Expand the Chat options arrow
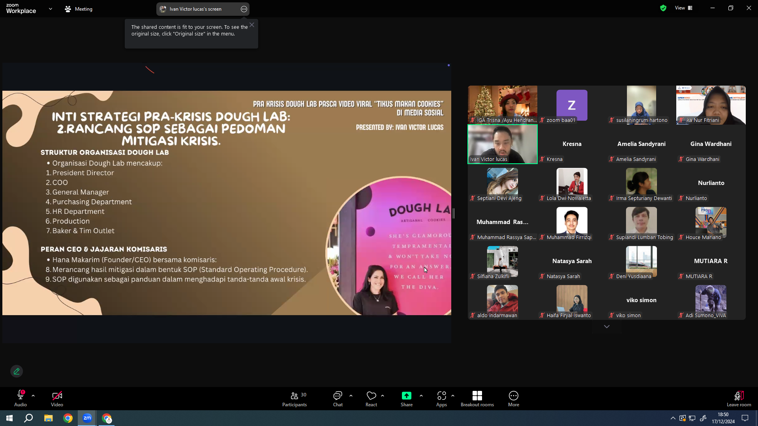Screen dimensions: 758x426 point(351,396)
